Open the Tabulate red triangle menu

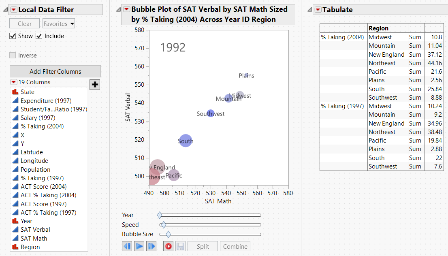point(318,10)
